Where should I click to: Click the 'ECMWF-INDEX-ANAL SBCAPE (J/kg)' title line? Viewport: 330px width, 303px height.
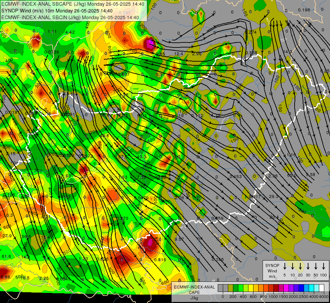pyautogui.click(x=73, y=4)
